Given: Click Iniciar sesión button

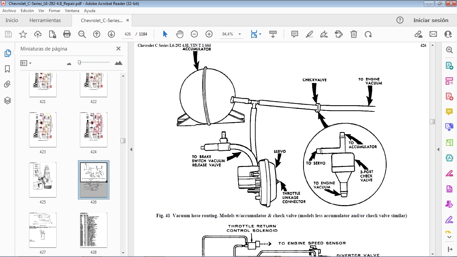Looking at the screenshot, I should coord(431,20).
